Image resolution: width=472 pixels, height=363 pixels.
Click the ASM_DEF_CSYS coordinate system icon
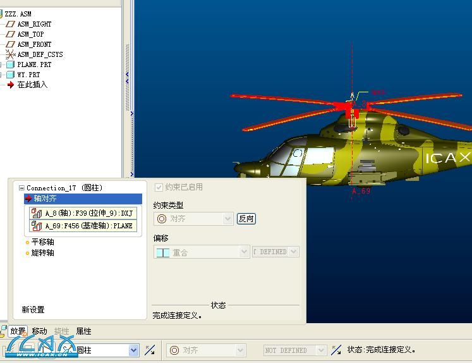click(x=11, y=54)
